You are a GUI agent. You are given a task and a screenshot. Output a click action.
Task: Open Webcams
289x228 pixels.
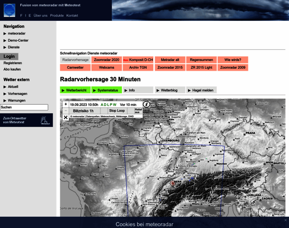tap(106, 67)
